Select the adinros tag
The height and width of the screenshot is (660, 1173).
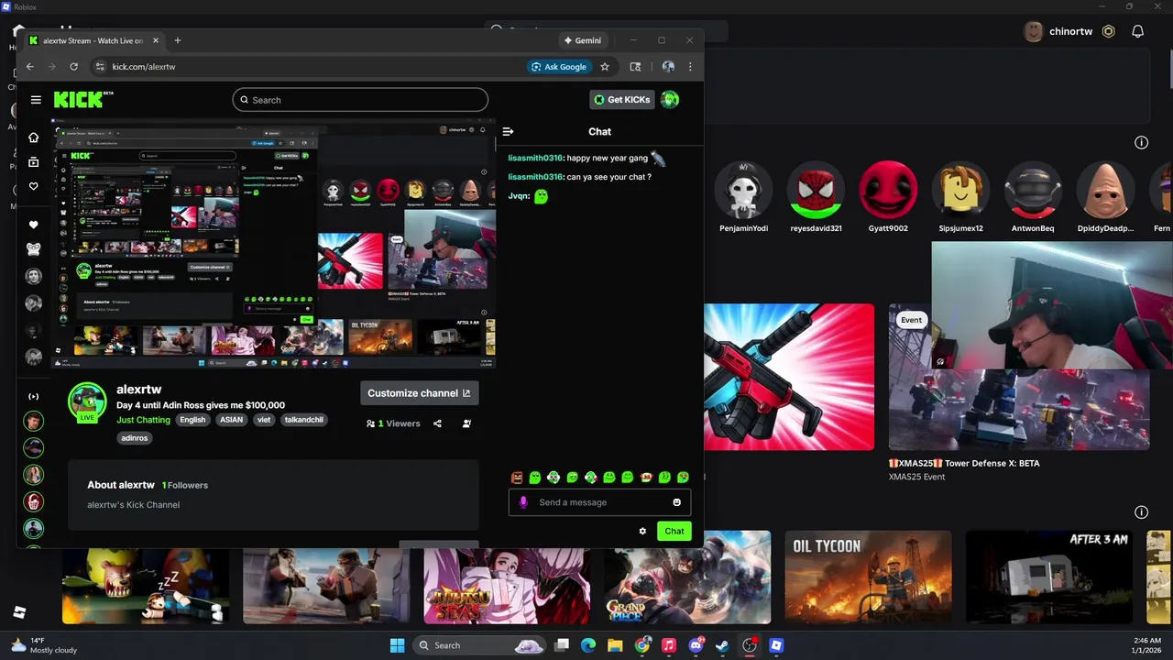135,438
